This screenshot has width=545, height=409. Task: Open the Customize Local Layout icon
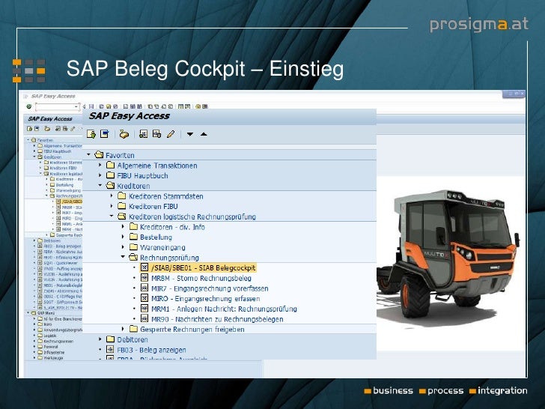coord(204,106)
